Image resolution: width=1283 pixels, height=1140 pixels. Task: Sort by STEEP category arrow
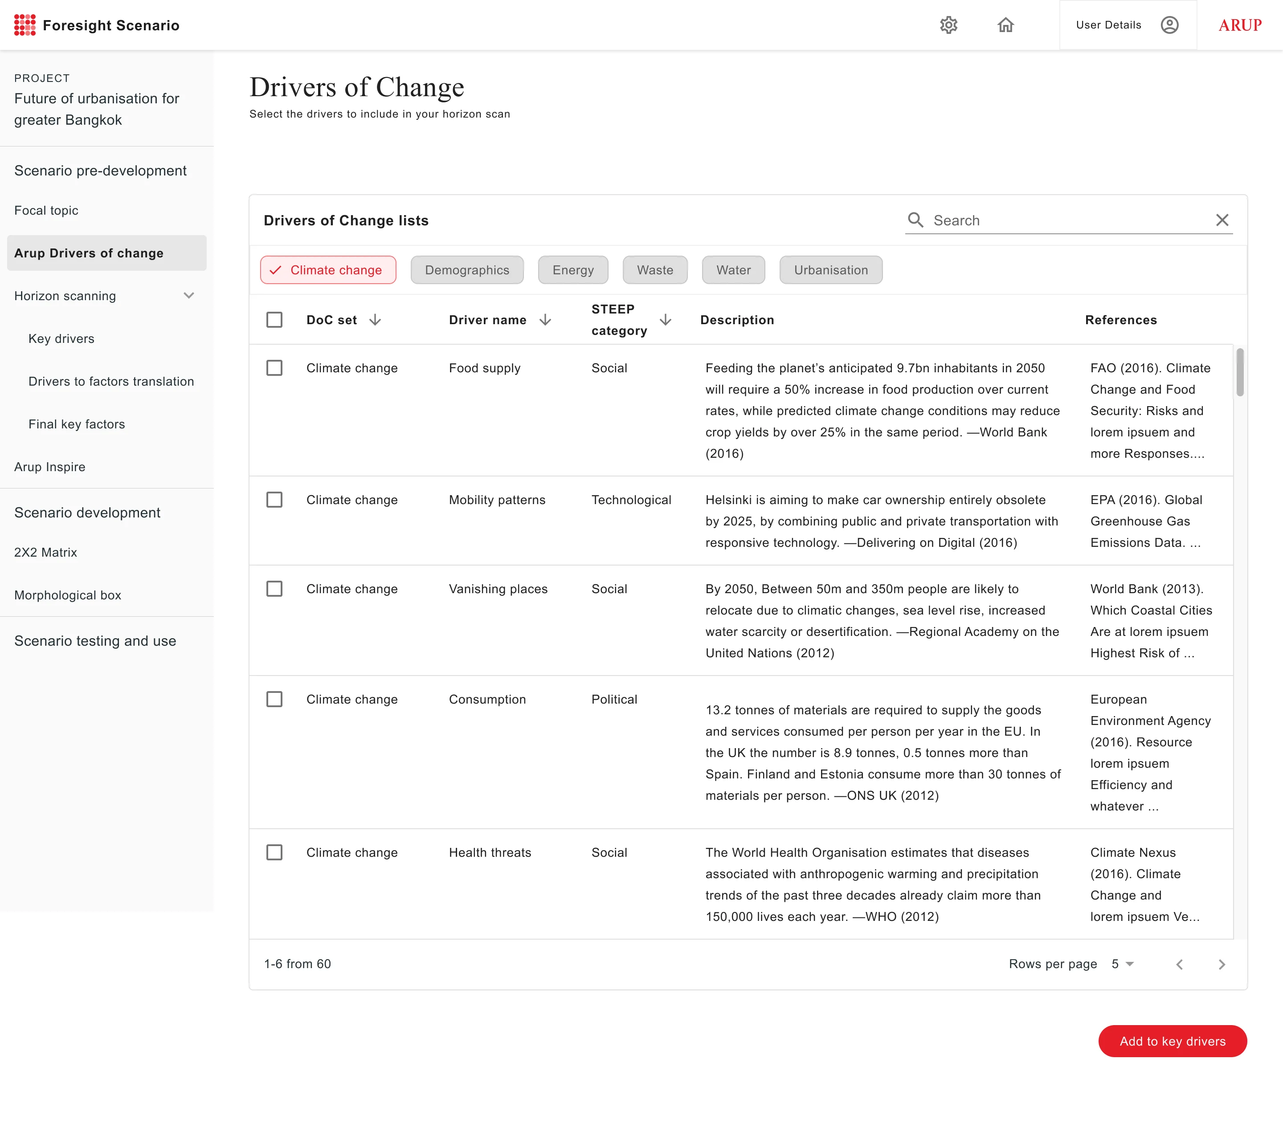[x=666, y=320]
